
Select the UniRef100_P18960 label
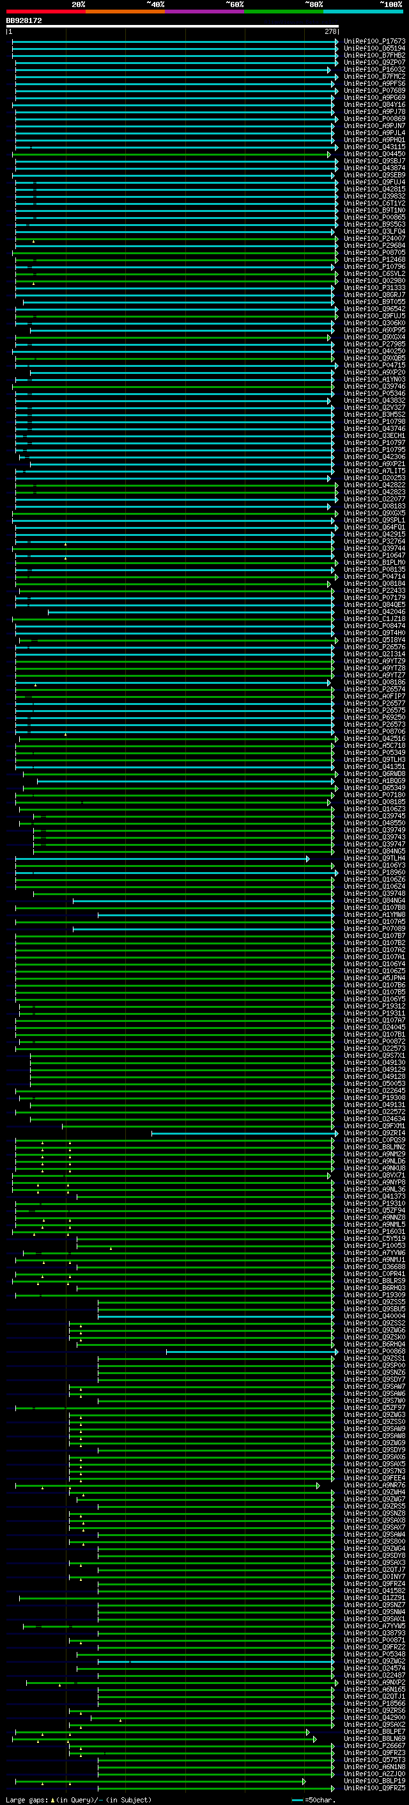[x=374, y=873]
